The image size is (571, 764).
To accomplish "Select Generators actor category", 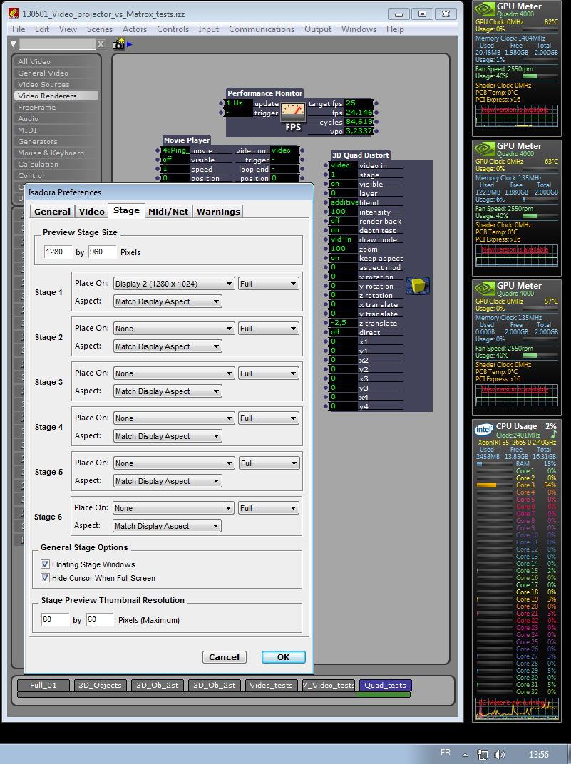I will pyautogui.click(x=56, y=141).
